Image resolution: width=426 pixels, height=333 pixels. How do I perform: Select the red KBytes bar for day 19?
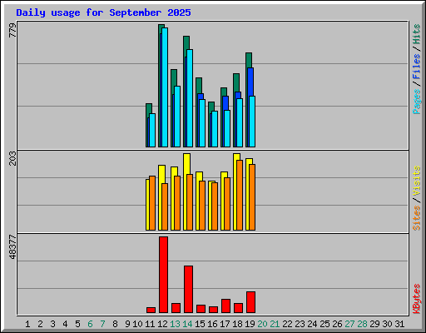pos(250,302)
